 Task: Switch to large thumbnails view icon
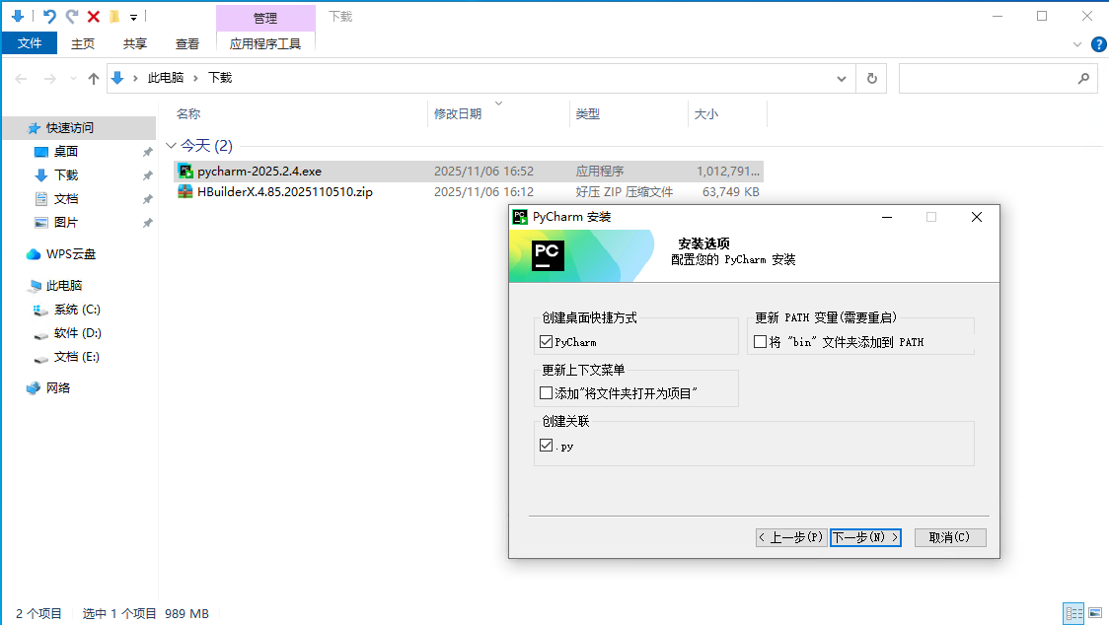pos(1094,613)
